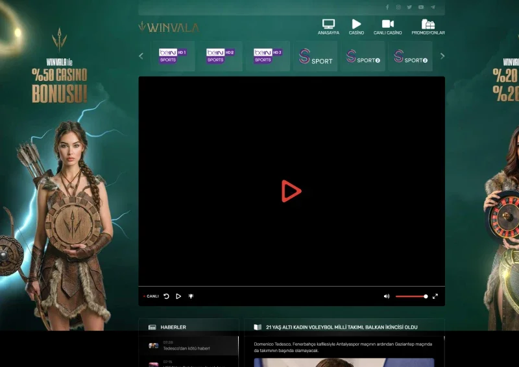The height and width of the screenshot is (367, 519).
Task: Start the stream with the big red play button
Action: click(291, 191)
